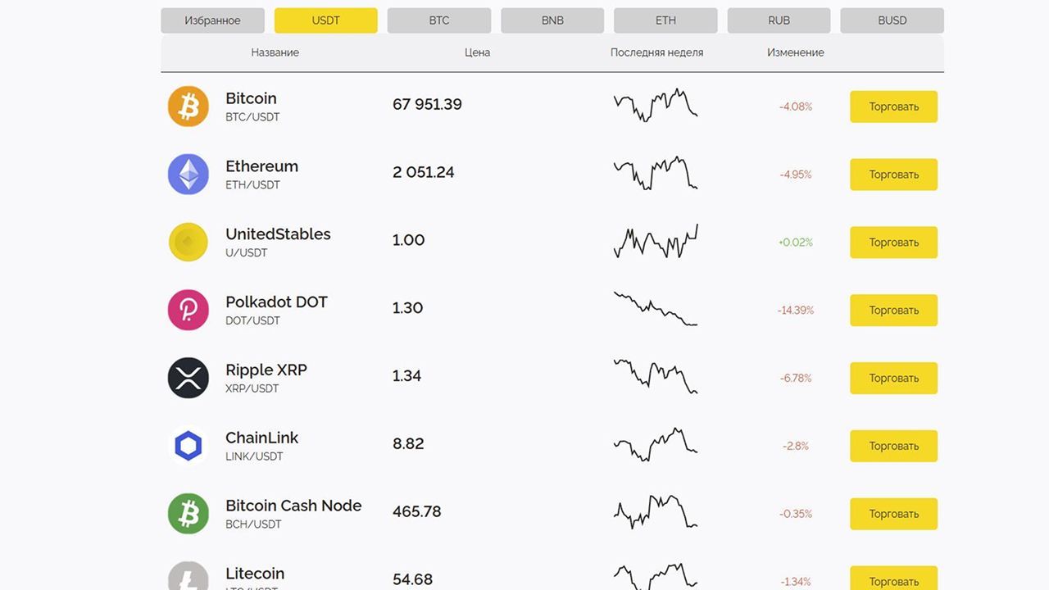Click the gray Litecoin logo icon
Viewport: 1049px width, 590px height.
pyautogui.click(x=188, y=577)
